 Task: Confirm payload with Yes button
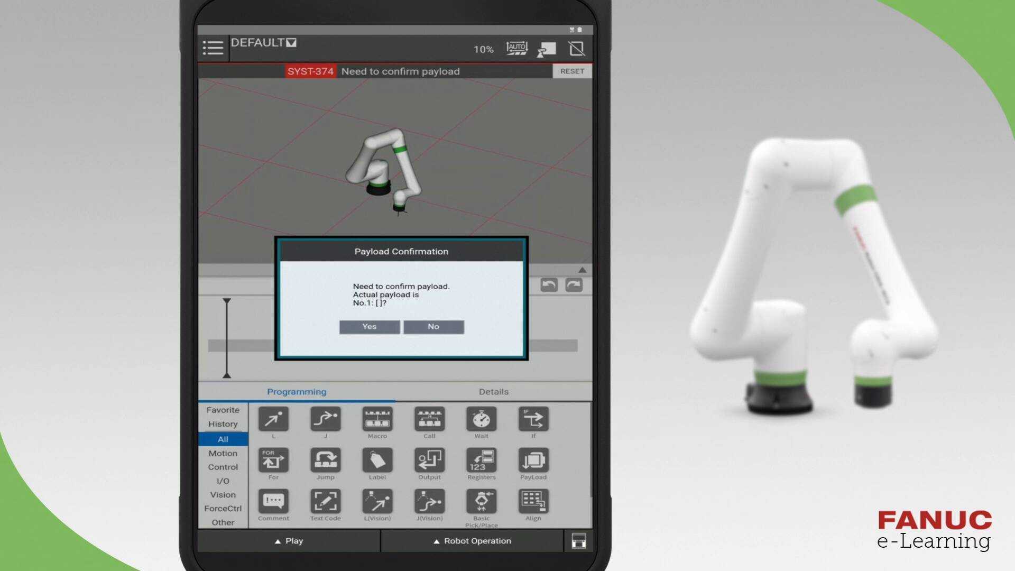click(370, 327)
